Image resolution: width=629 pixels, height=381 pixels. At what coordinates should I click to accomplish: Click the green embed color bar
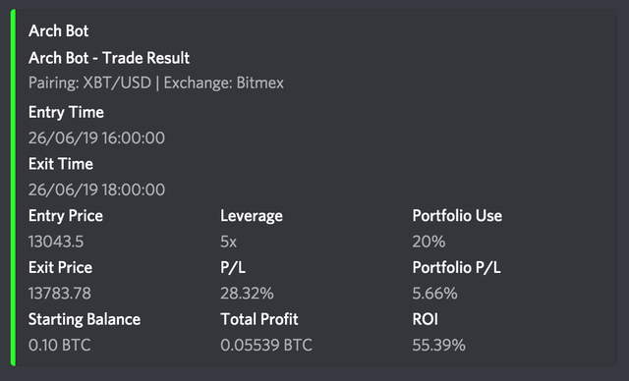point(13,188)
